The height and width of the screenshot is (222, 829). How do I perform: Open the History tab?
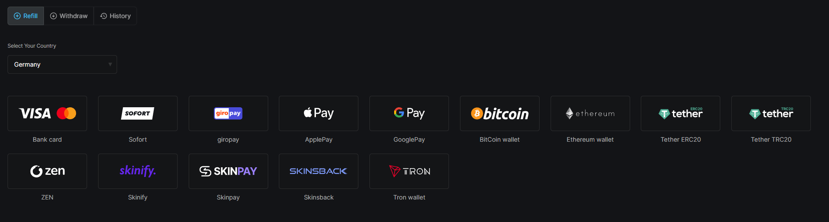(115, 16)
